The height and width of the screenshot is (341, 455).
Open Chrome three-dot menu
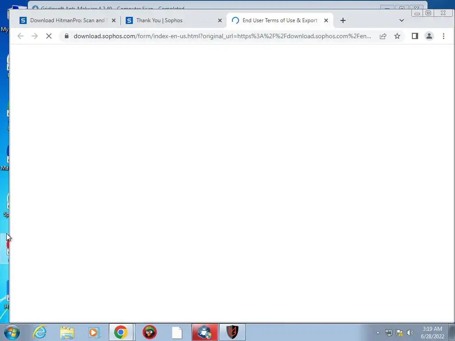pyautogui.click(x=443, y=36)
